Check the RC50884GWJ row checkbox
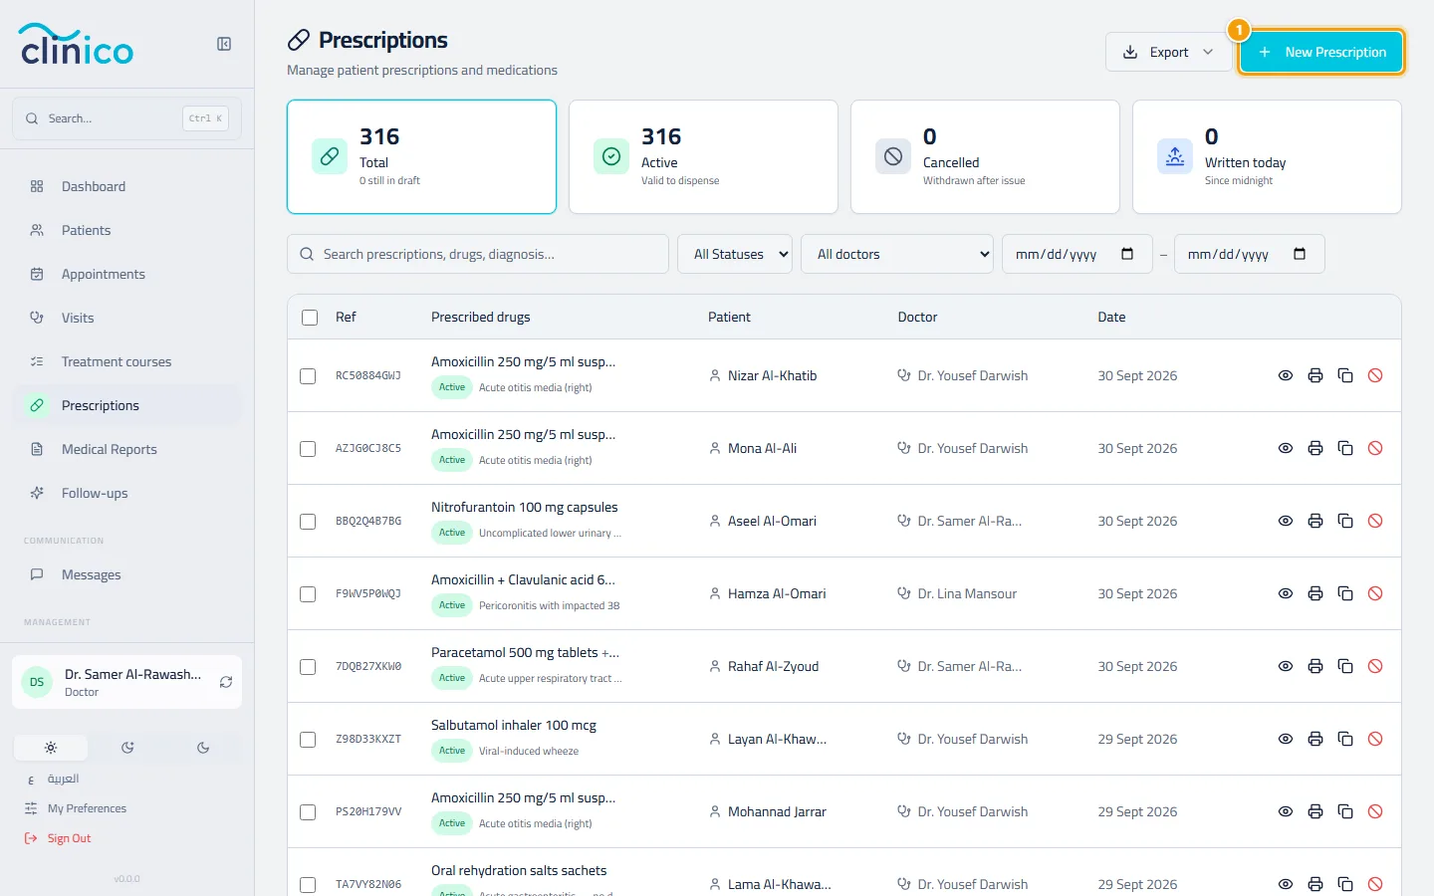This screenshot has width=1434, height=896. (308, 376)
